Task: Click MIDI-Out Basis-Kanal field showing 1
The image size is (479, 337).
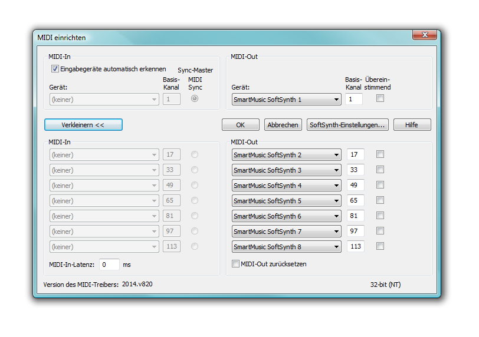Action: point(354,100)
